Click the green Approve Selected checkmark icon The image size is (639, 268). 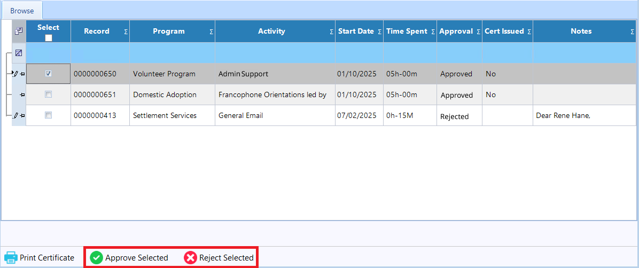[x=96, y=258]
